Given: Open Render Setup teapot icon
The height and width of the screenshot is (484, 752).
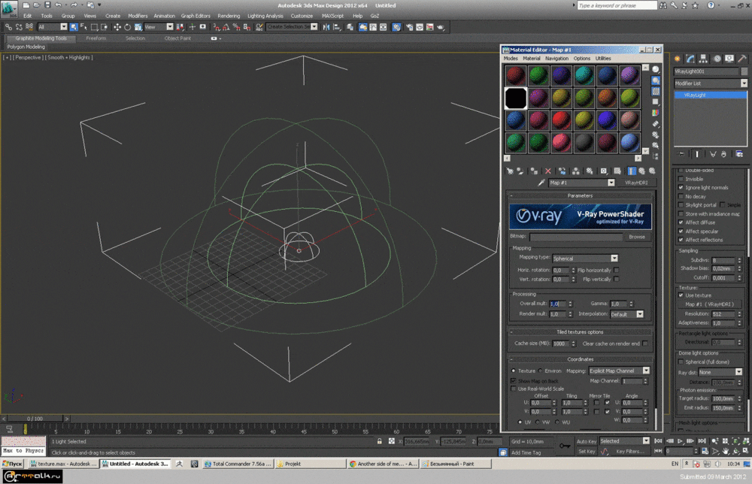Looking at the screenshot, I should tap(409, 27).
